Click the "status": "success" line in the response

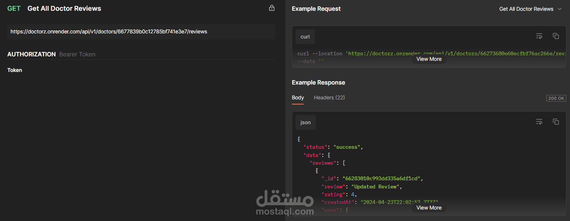pyautogui.click(x=333, y=147)
